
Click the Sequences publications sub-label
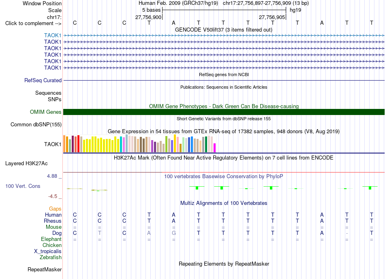tap(48, 93)
